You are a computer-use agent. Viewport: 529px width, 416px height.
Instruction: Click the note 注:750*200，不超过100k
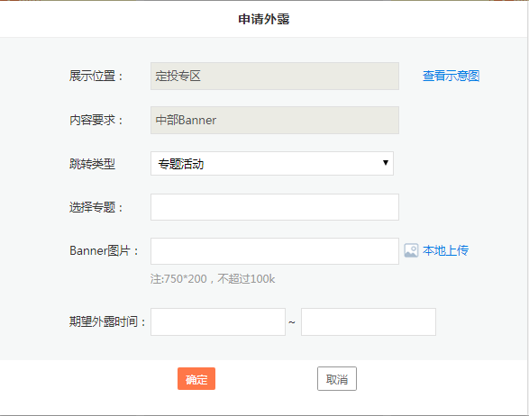coord(213,279)
